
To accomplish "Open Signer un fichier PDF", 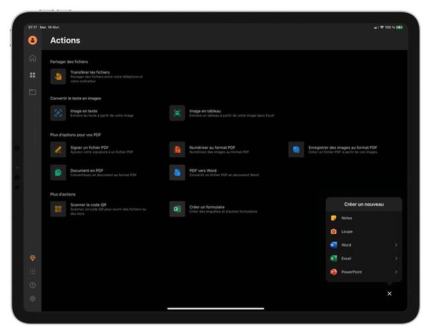I will pos(92,149).
